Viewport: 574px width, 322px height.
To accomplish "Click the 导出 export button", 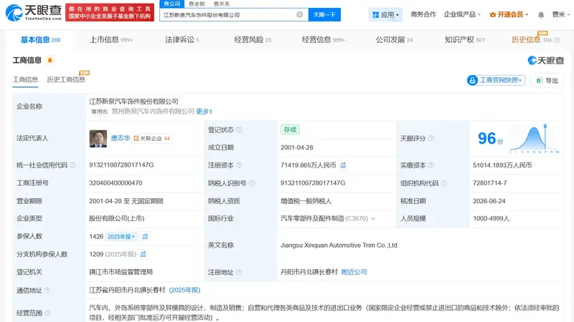I will pyautogui.click(x=547, y=80).
